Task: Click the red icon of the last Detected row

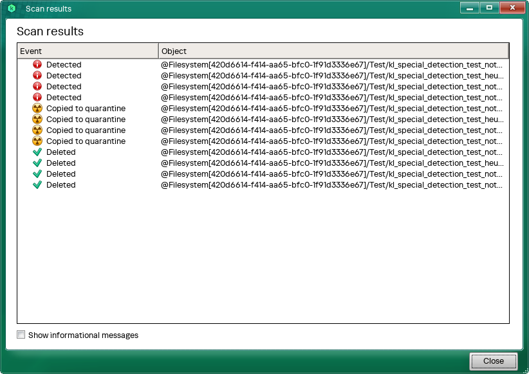Action: tap(37, 98)
